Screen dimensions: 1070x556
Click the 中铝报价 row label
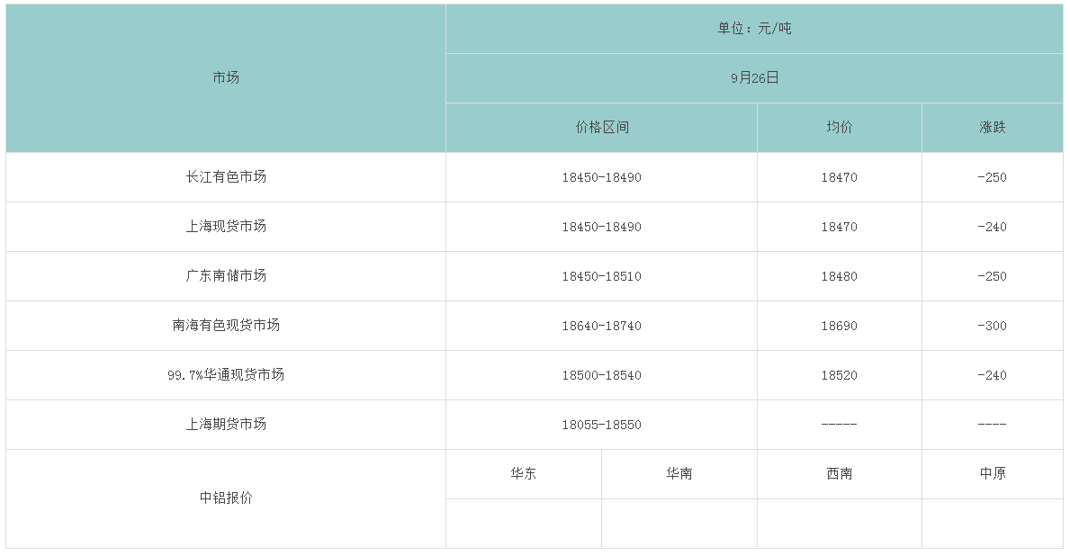(x=226, y=498)
